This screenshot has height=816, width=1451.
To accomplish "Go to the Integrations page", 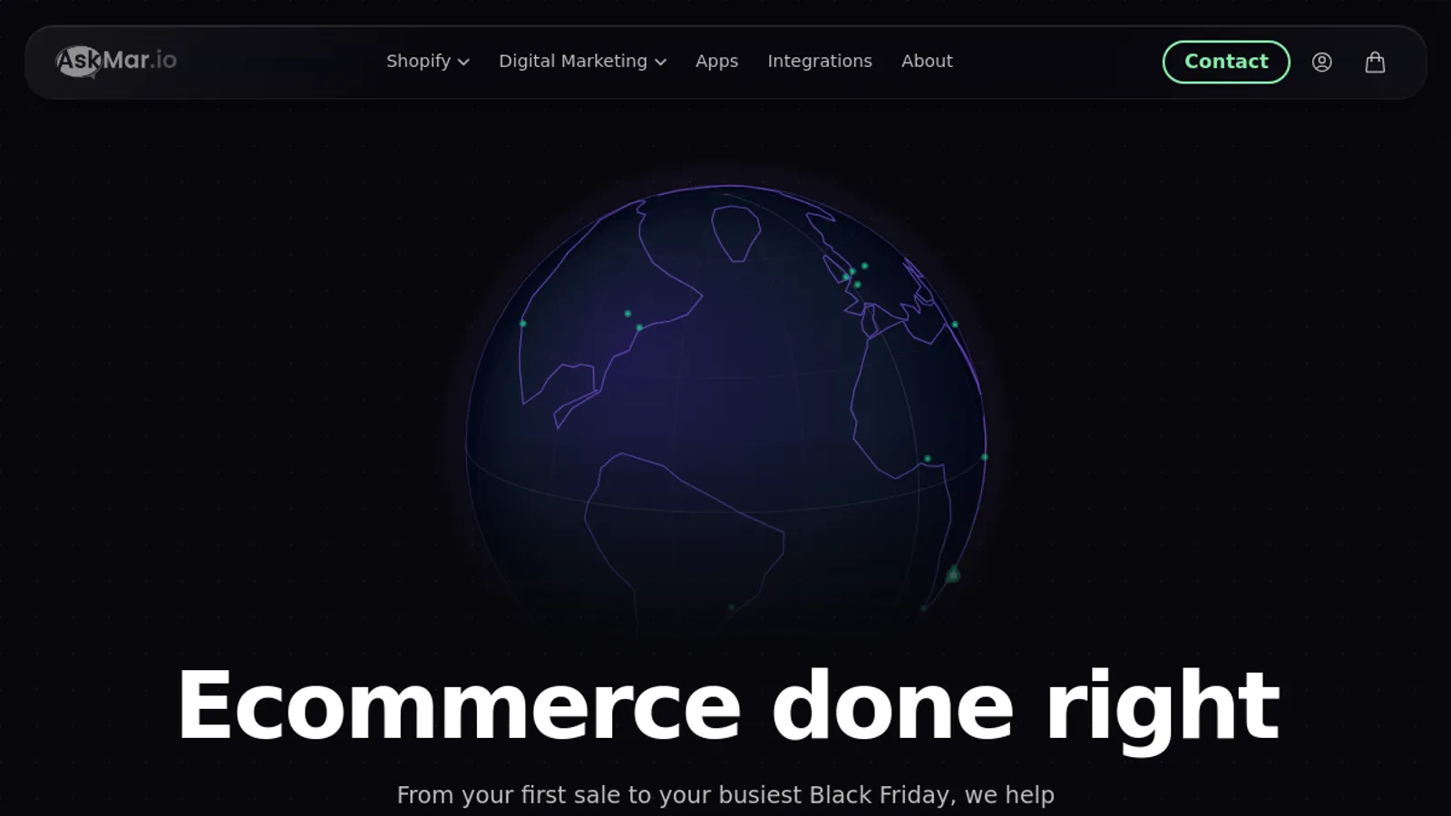I will (820, 61).
